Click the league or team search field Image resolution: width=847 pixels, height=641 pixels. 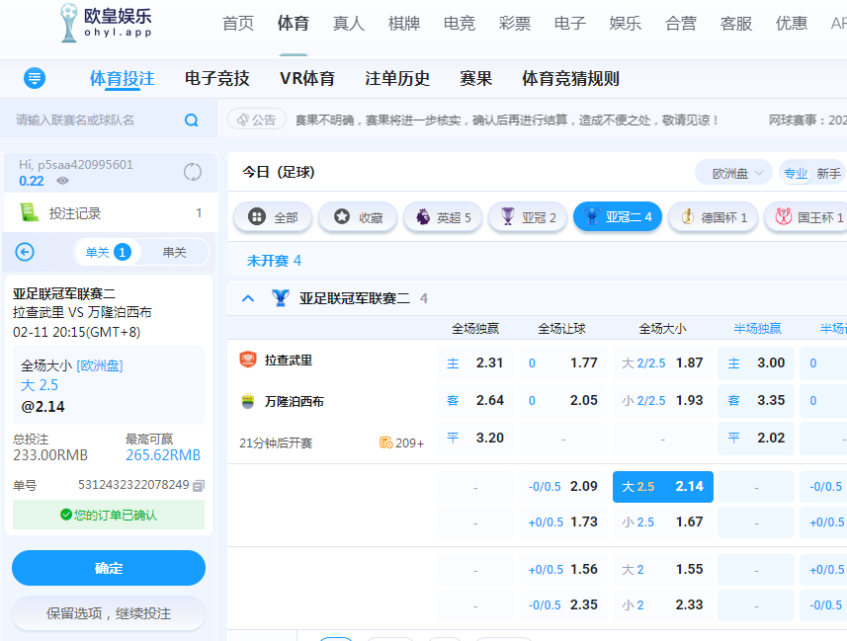(x=94, y=120)
